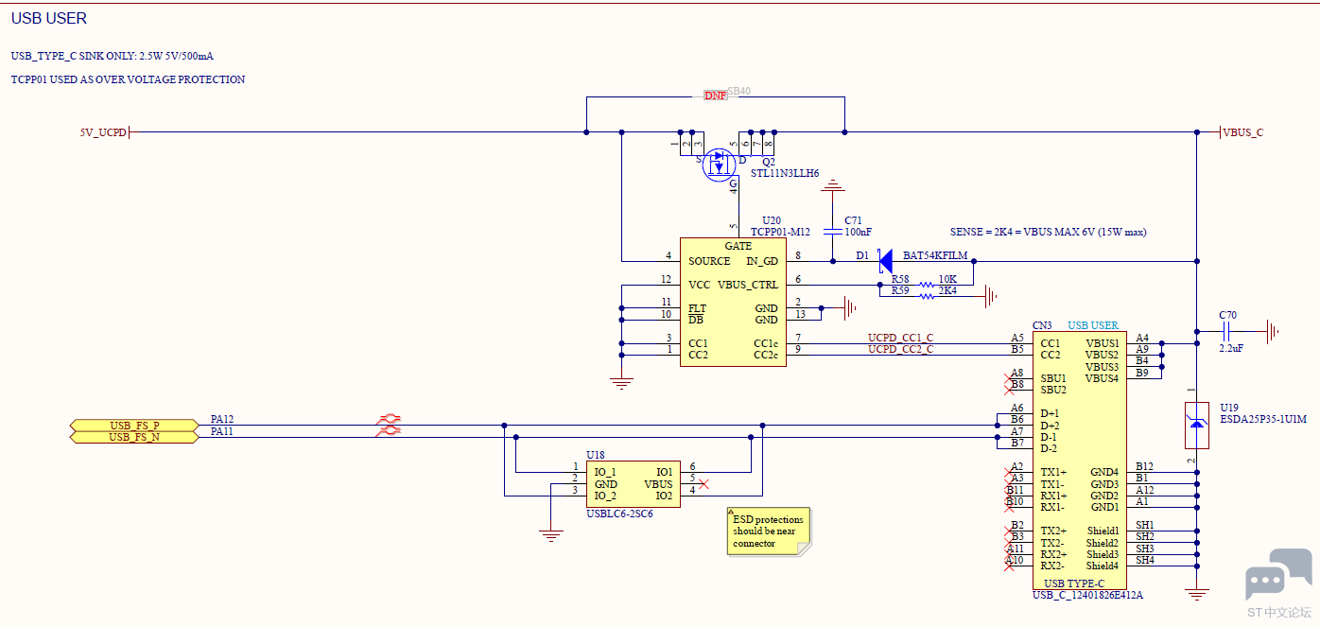Image resolution: width=1320 pixels, height=627 pixels.
Task: Select the ground symbol right of R59
Action: 992,297
